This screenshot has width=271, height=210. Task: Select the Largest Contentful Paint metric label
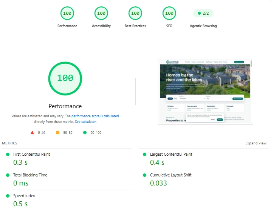171,154
